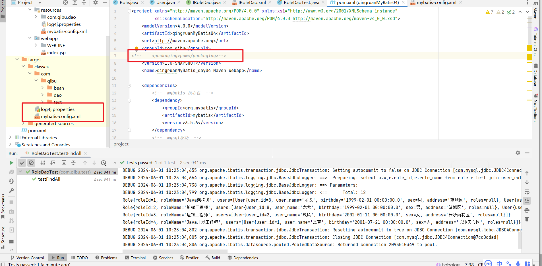Click the Restore Layout icon in Run sidebar

pyautogui.click(x=11, y=242)
